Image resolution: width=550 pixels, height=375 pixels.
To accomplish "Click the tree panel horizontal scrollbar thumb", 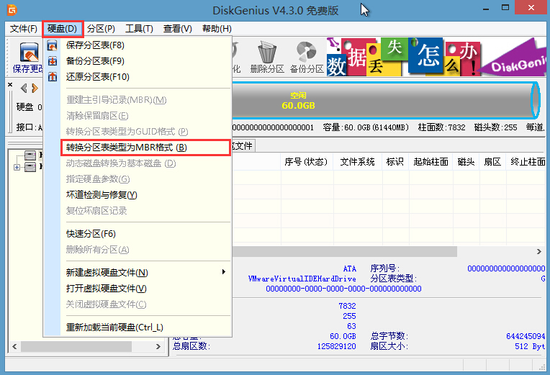I will [76, 347].
